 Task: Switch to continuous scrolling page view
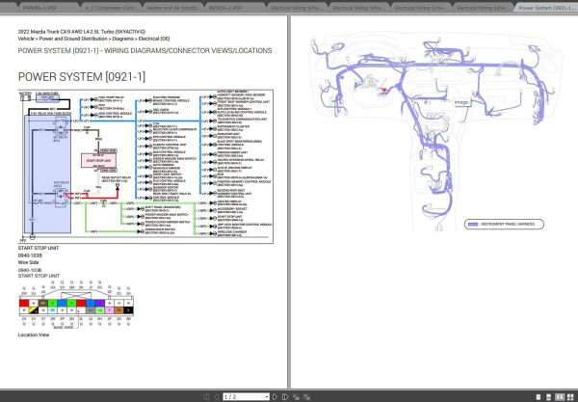pos(548,397)
